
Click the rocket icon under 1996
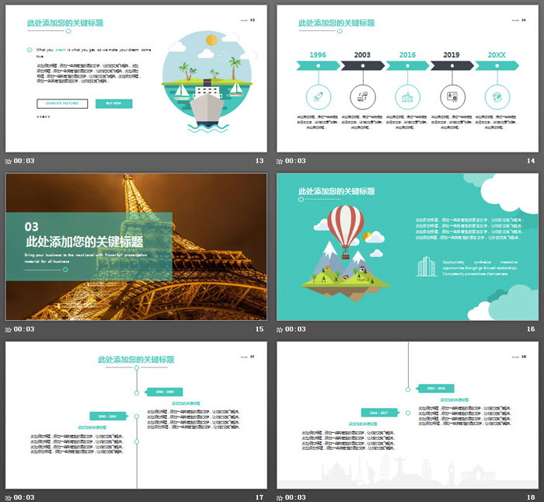[317, 96]
